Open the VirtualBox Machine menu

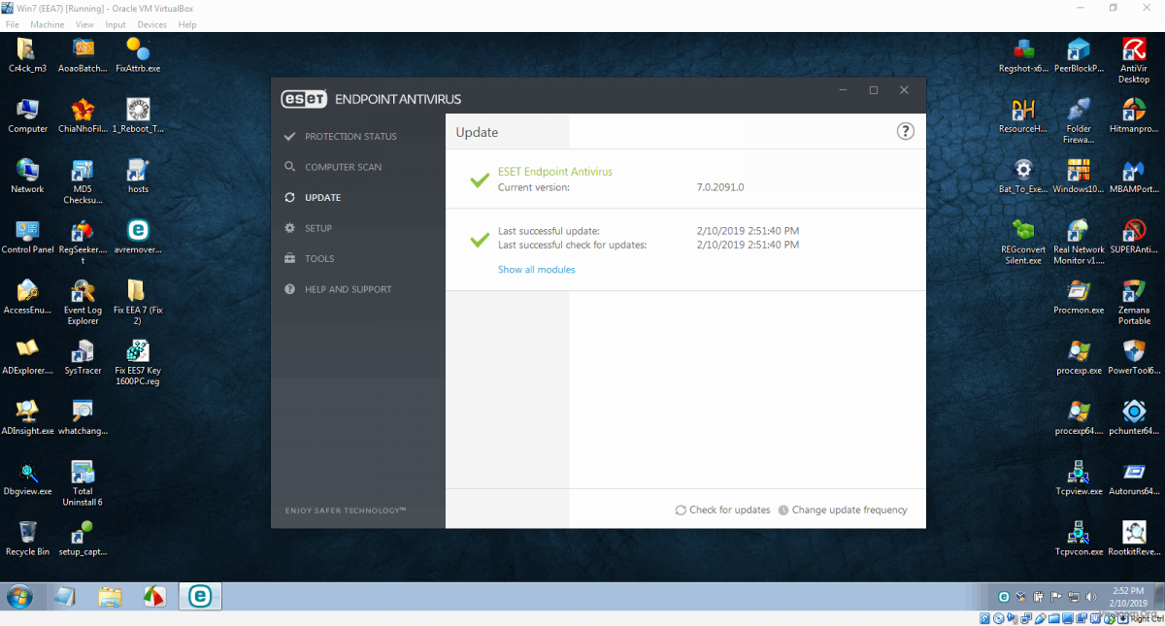(x=47, y=24)
